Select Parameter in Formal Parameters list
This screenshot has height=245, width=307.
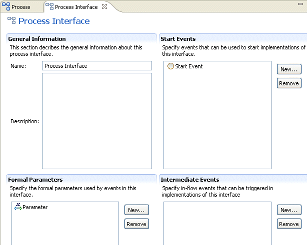tap(31, 207)
